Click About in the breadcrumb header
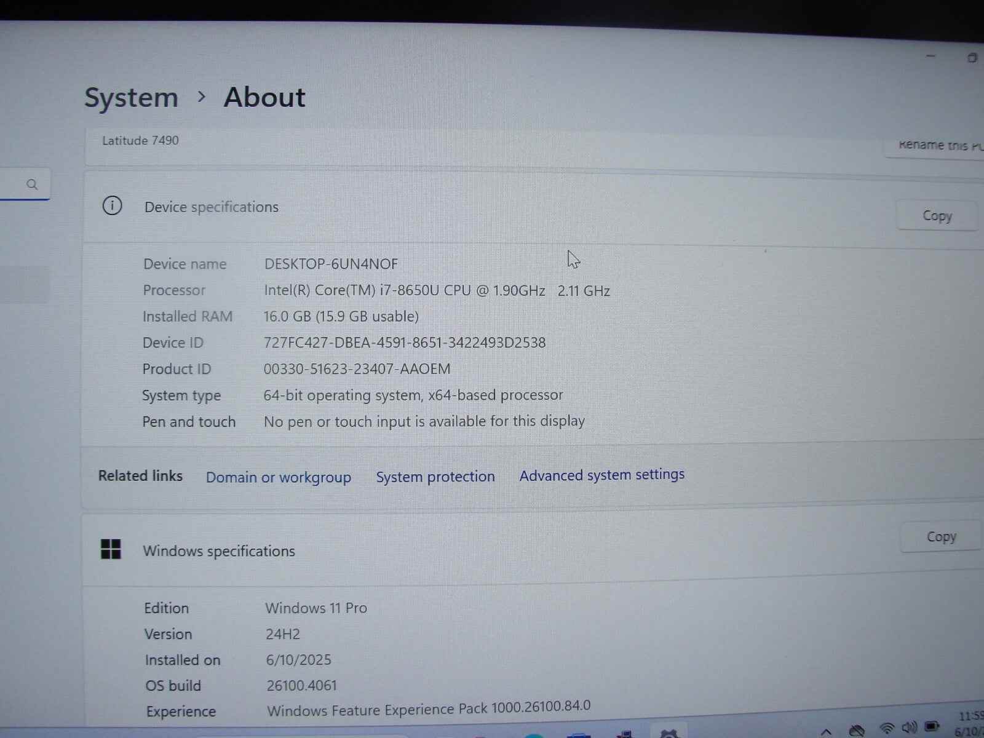984x738 pixels. 264,97
